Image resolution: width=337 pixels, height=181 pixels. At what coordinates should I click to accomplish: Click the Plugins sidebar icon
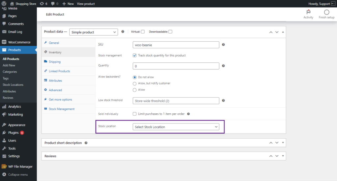4,132
